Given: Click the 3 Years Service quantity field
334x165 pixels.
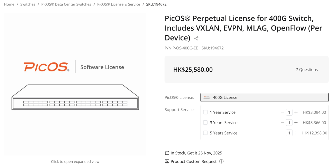Looking at the screenshot, I should tap(289, 123).
